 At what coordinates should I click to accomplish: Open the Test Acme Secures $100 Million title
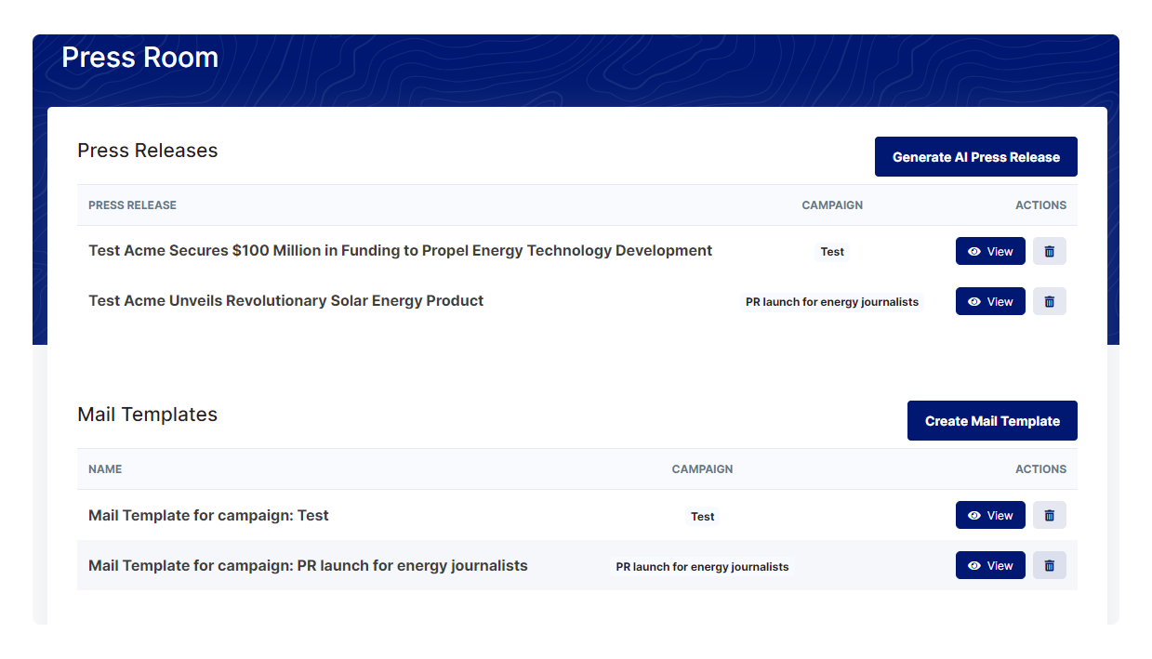point(400,251)
